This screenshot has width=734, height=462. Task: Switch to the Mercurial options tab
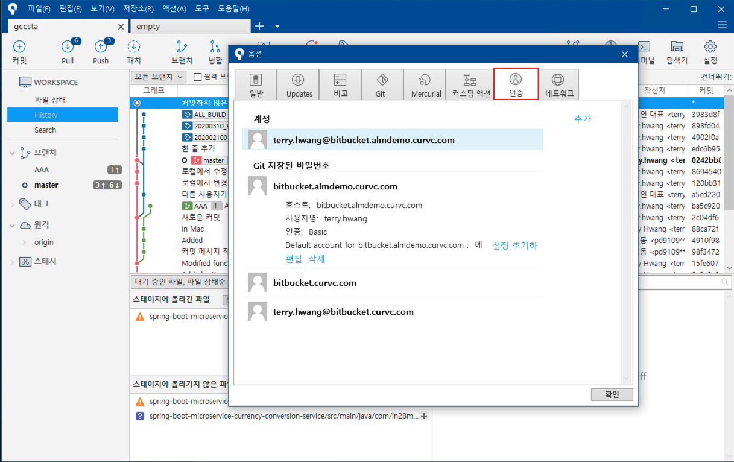pyautogui.click(x=425, y=84)
